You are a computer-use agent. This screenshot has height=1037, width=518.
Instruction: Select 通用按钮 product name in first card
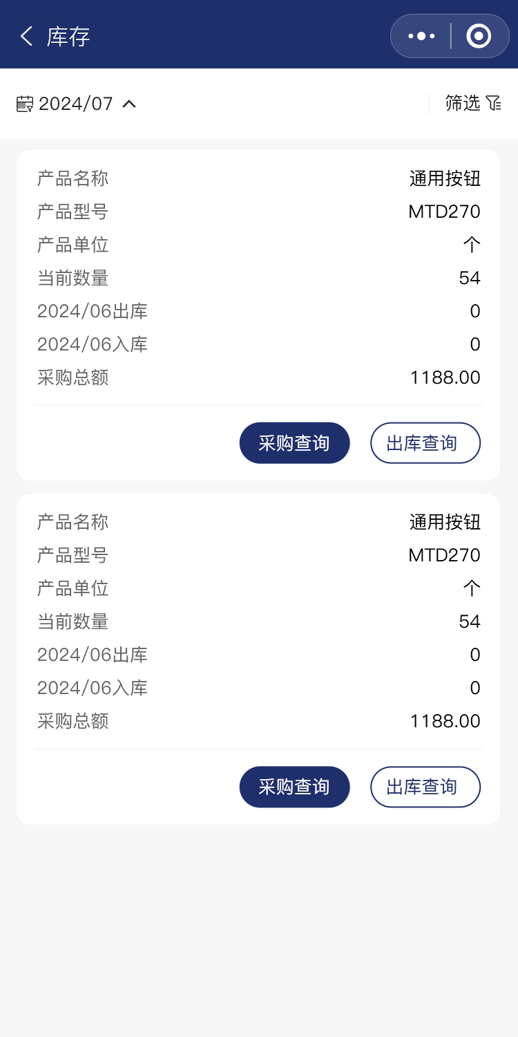click(x=445, y=179)
